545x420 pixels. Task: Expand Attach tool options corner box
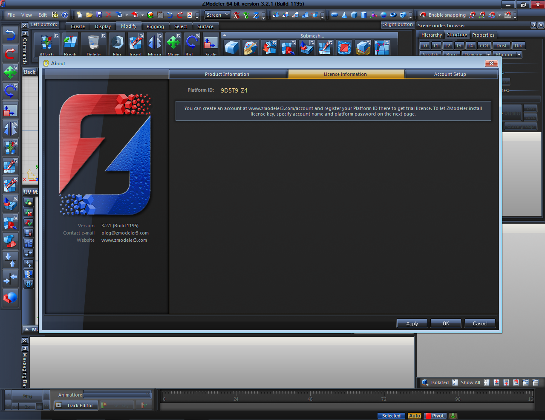[57, 35]
